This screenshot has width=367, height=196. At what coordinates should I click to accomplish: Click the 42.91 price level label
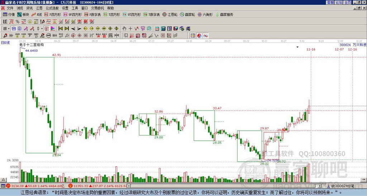pyautogui.click(x=56, y=55)
